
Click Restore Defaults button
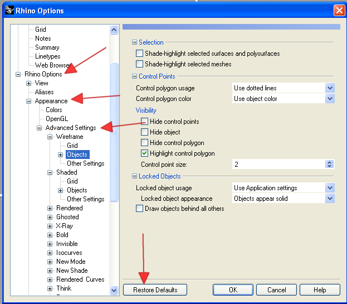click(155, 290)
